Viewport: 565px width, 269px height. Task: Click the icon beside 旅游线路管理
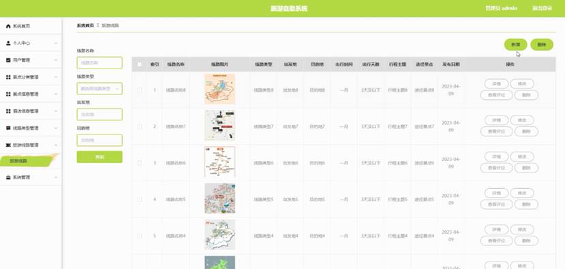[x=8, y=145]
